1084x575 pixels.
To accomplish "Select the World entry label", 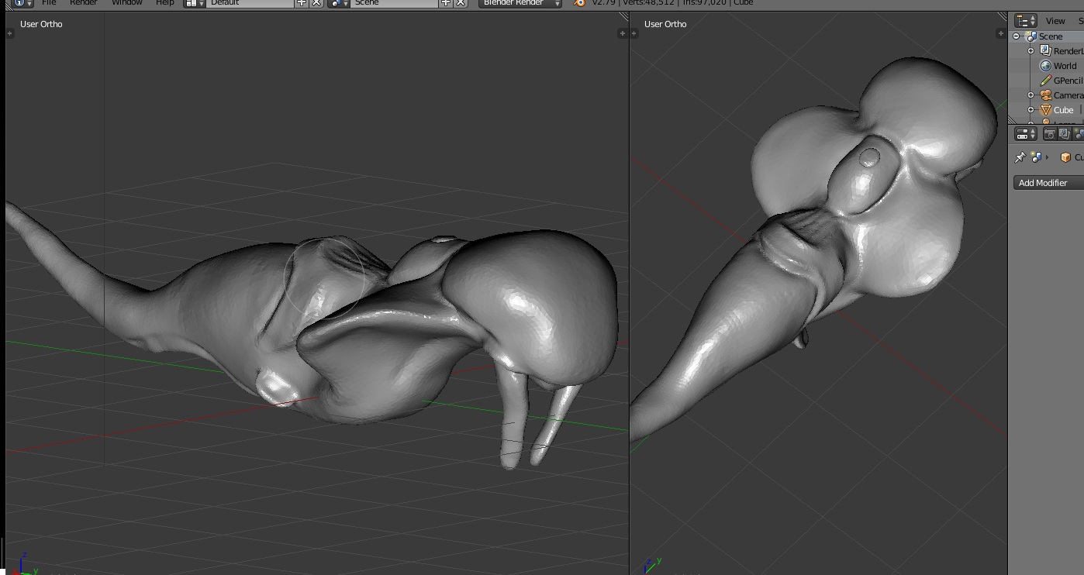I will coord(1065,66).
